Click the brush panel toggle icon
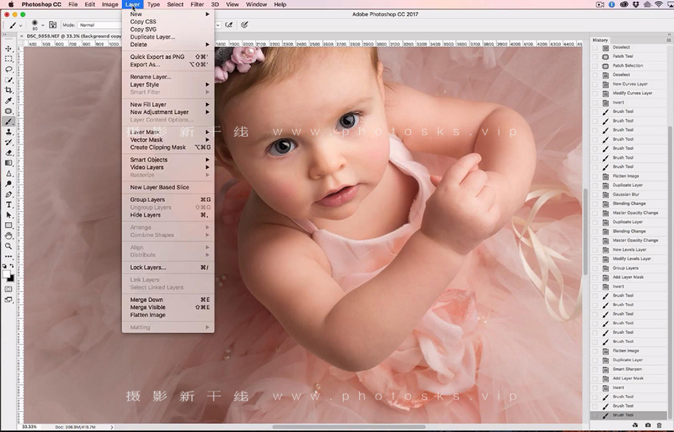 tap(53, 25)
